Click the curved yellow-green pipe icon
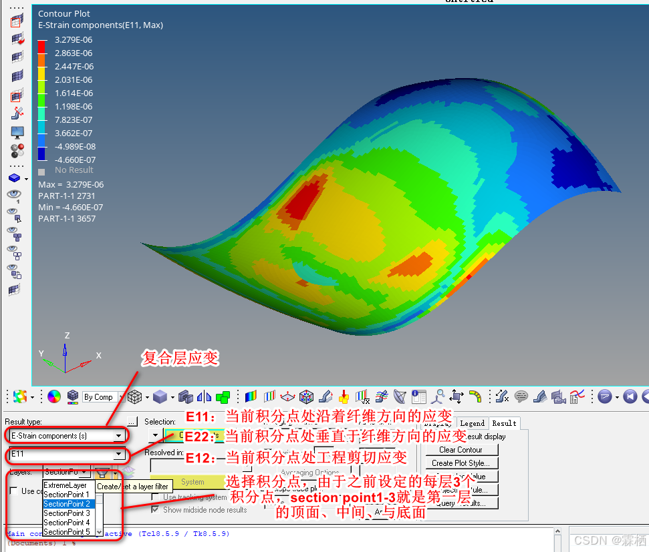Image resolution: width=649 pixels, height=552 pixels. [x=475, y=396]
